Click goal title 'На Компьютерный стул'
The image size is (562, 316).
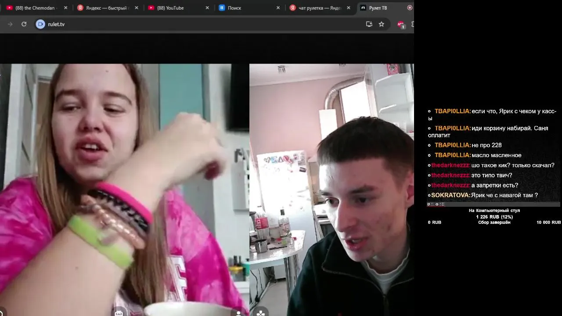[494, 211]
